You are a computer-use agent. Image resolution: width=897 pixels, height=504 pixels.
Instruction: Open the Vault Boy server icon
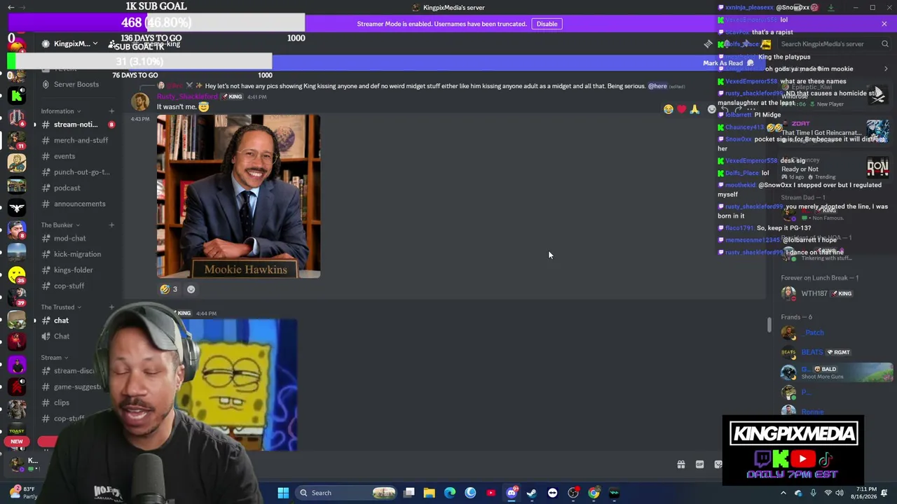click(x=17, y=163)
